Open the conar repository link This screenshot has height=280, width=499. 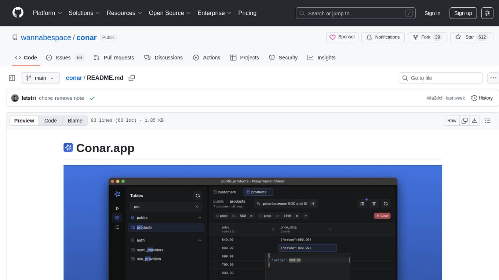[87, 37]
